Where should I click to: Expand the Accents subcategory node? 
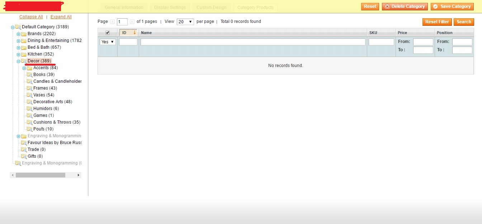point(24,68)
